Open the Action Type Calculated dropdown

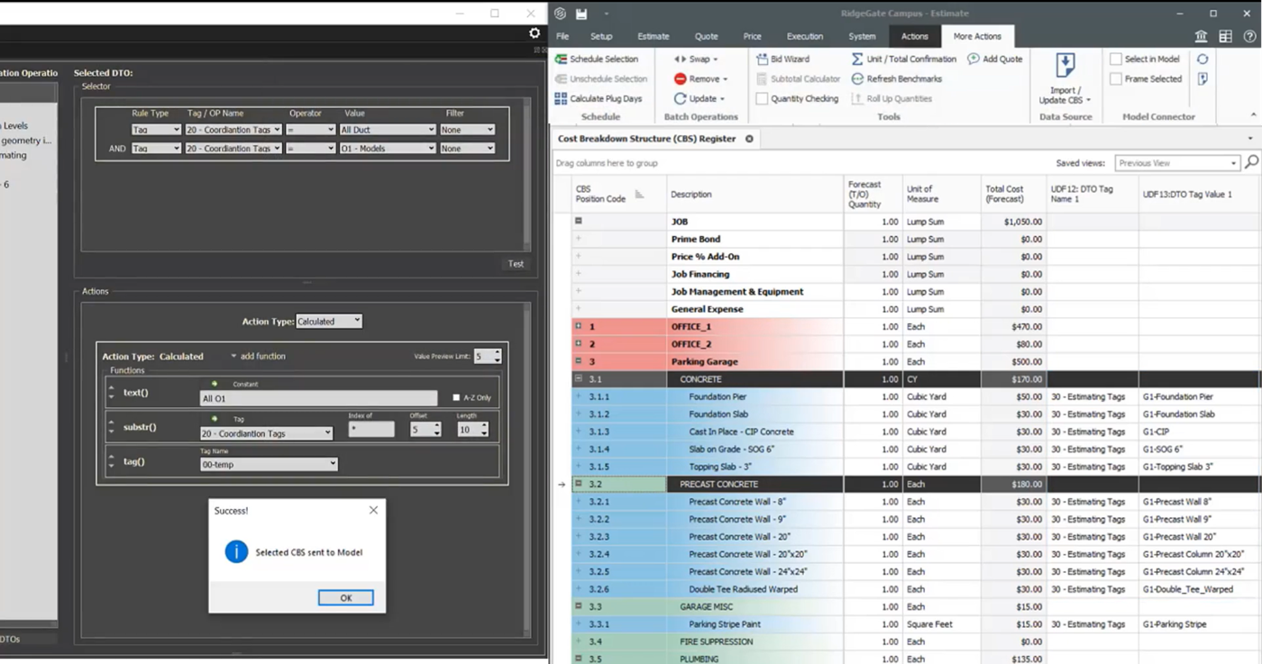[x=329, y=321]
